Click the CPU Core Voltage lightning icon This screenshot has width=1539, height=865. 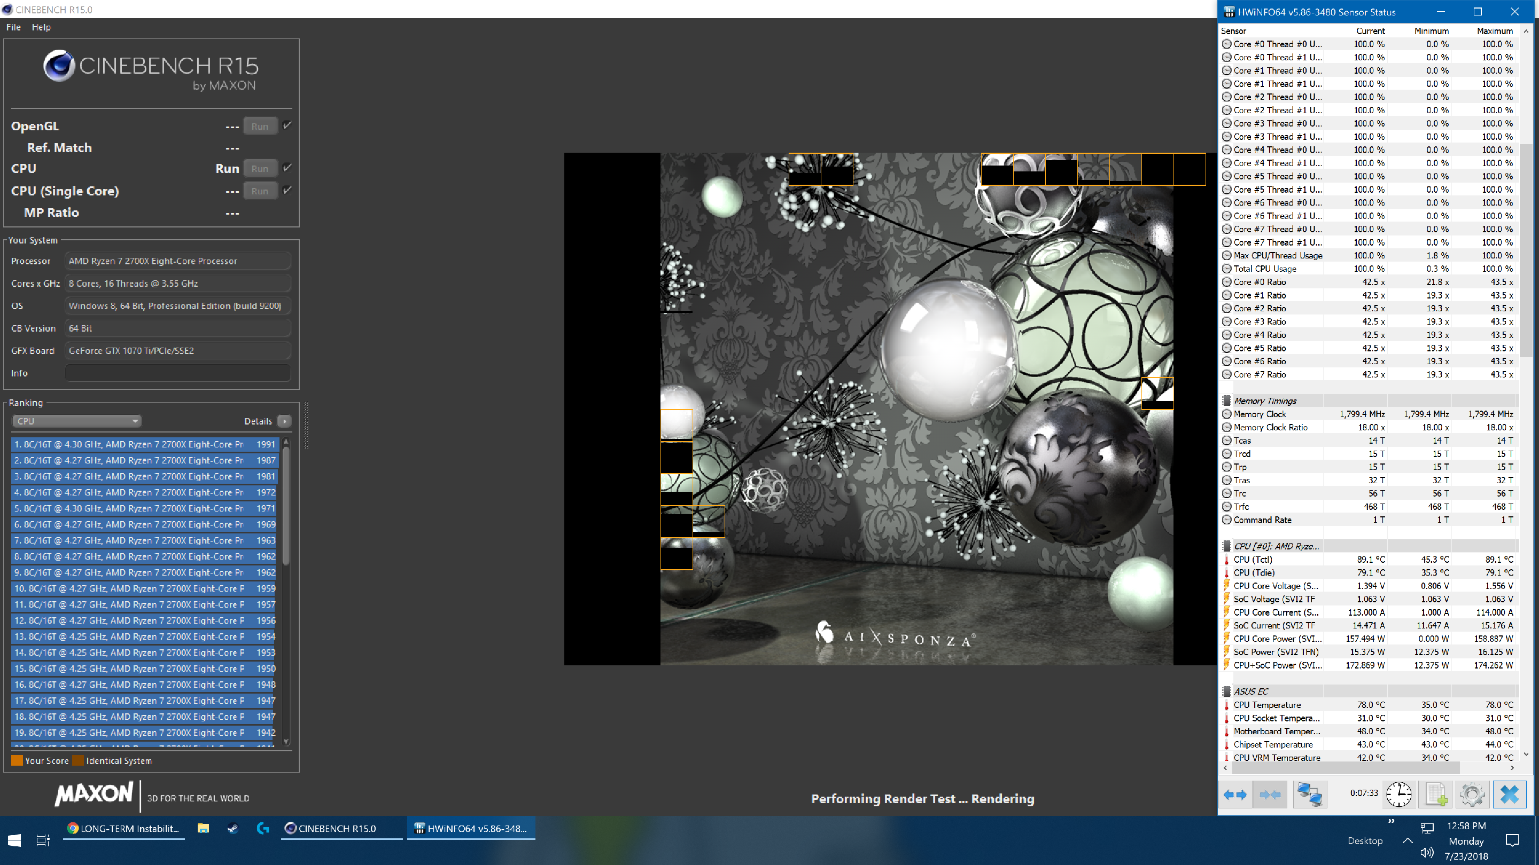(1226, 586)
